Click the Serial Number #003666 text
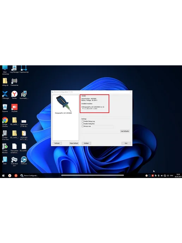The image size is (182, 243). click(89, 99)
